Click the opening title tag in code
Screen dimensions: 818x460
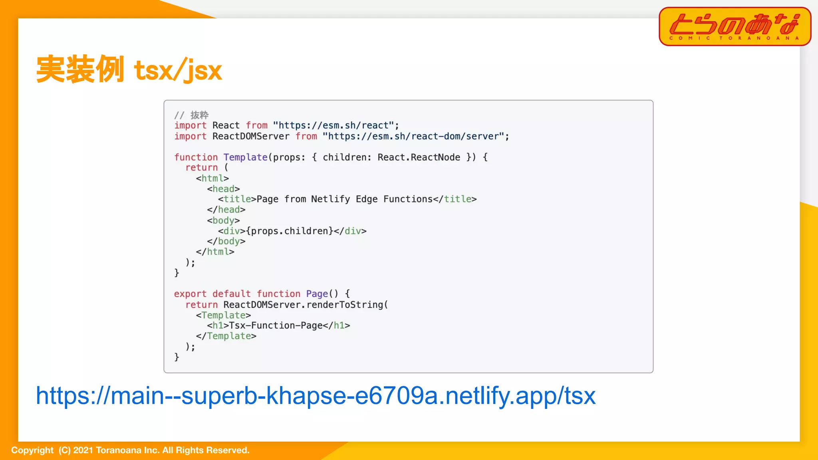(x=237, y=199)
